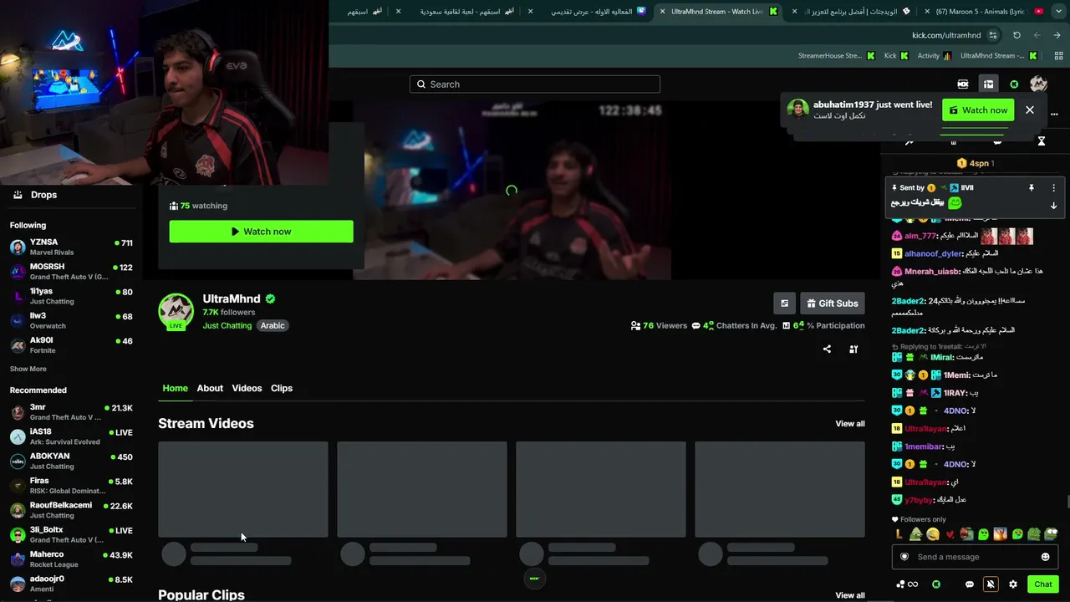Unpin the pinned chat message
The image size is (1070, 602).
[1032, 188]
